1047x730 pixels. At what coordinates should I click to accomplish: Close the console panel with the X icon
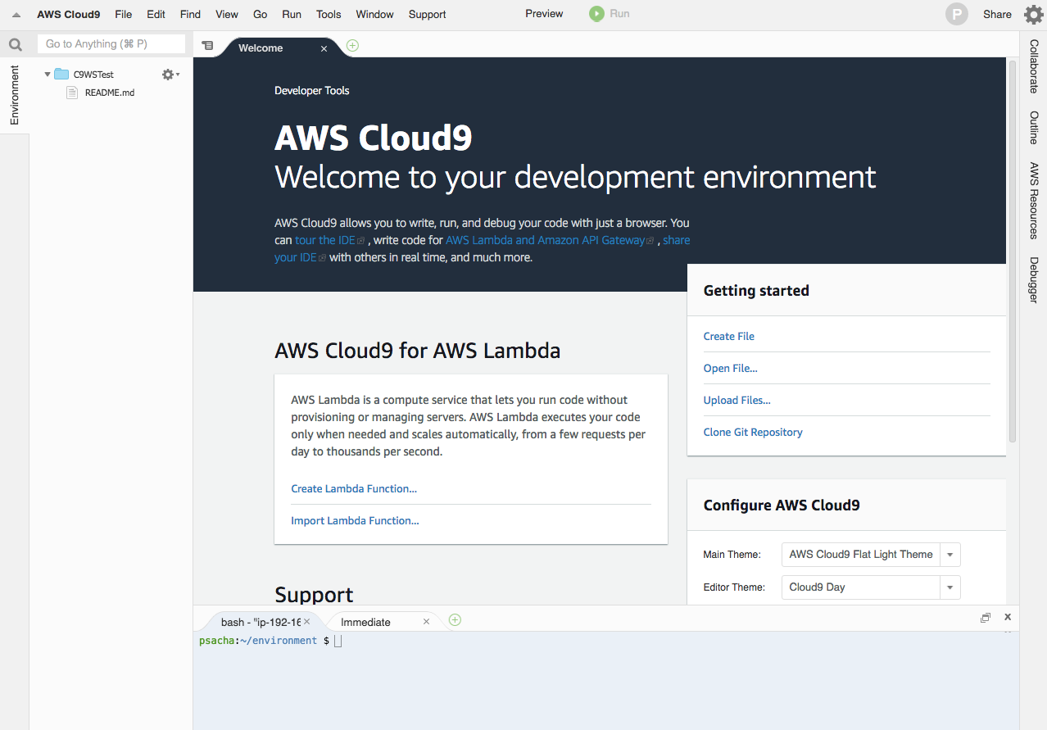pos(1008,617)
